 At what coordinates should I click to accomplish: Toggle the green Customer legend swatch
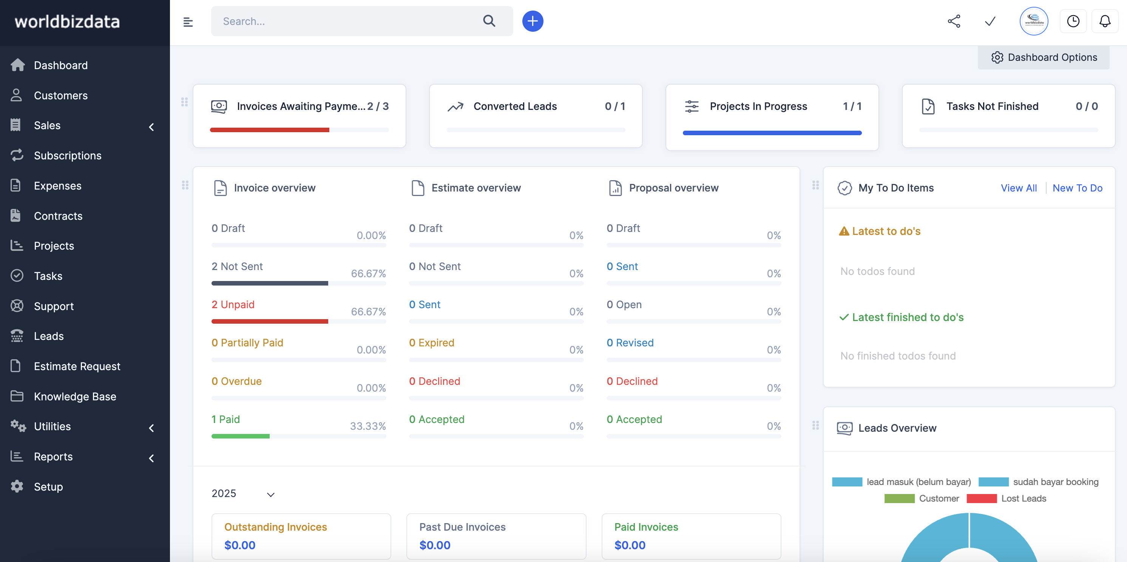tap(899, 498)
